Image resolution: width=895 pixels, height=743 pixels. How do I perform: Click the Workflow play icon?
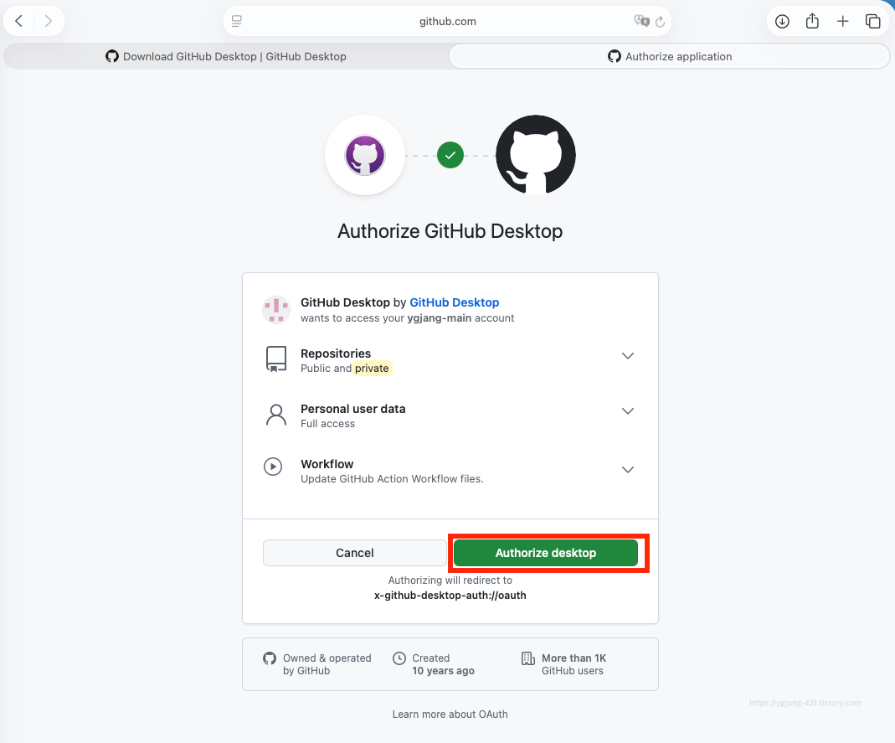[x=273, y=467]
